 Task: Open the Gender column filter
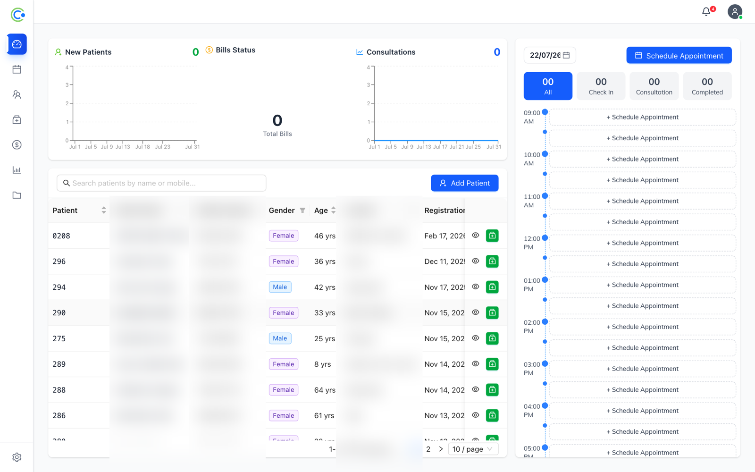tap(302, 211)
